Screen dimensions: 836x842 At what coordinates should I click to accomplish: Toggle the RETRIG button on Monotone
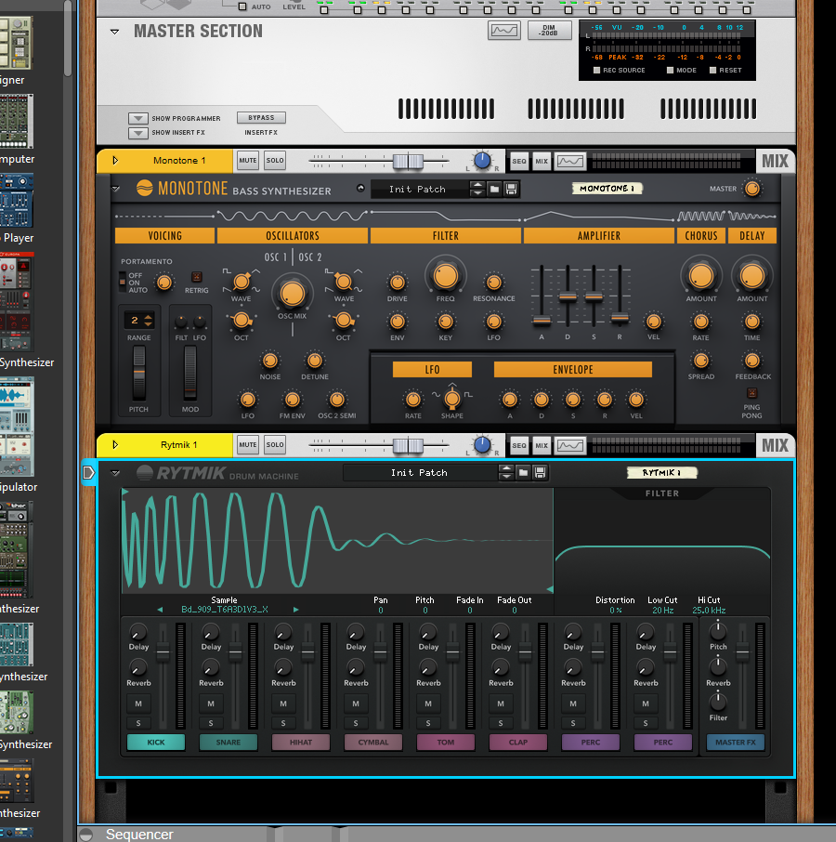pyautogui.click(x=196, y=277)
